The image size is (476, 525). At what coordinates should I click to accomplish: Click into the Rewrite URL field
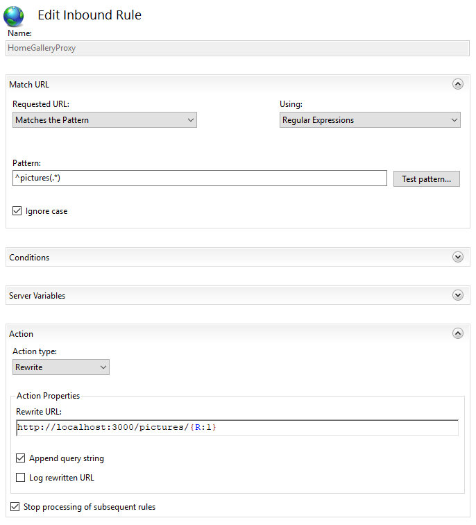point(236,427)
